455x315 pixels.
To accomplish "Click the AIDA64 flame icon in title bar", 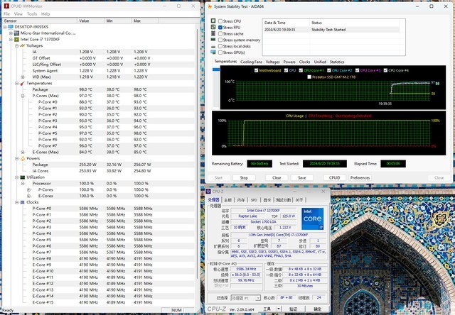I will click(x=210, y=7).
